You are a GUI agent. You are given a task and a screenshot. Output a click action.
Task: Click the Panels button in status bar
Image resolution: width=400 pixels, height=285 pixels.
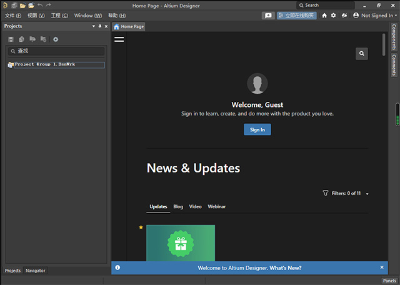click(389, 281)
